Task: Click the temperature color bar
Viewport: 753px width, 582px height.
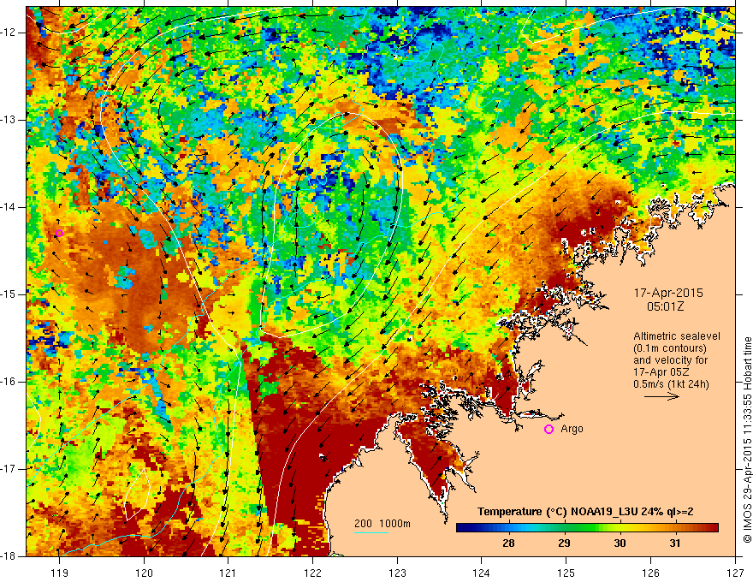Action: (x=587, y=528)
